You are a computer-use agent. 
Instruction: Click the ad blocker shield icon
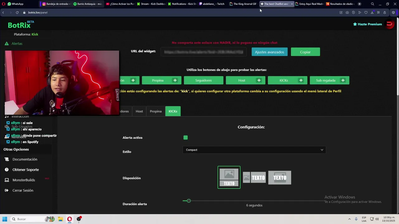click(353, 12)
